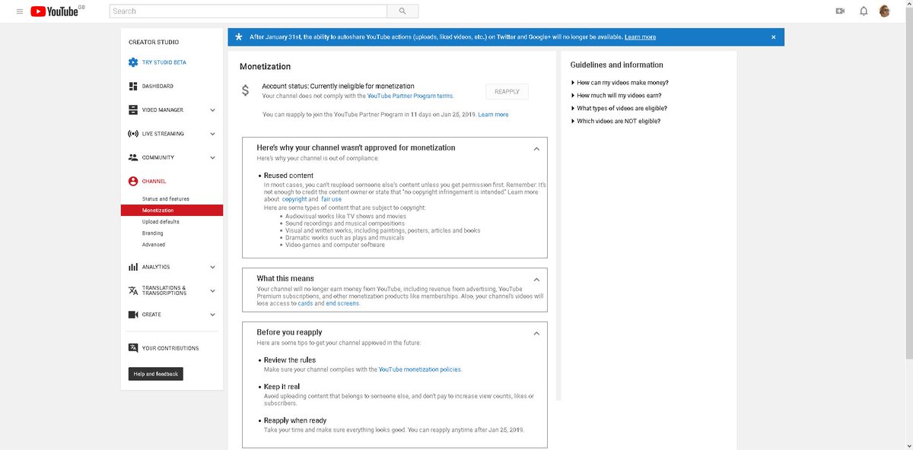Screen dimensions: 913x450
Task: Click Learn more in the blue banner
Action: [x=640, y=37]
